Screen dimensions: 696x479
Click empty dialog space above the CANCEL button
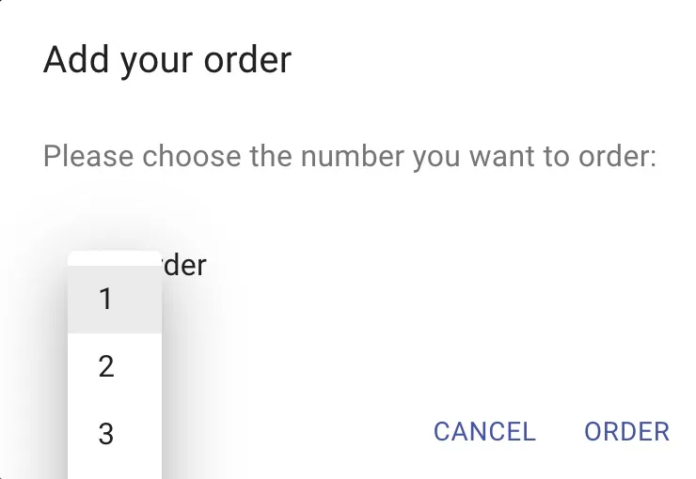coord(484,357)
